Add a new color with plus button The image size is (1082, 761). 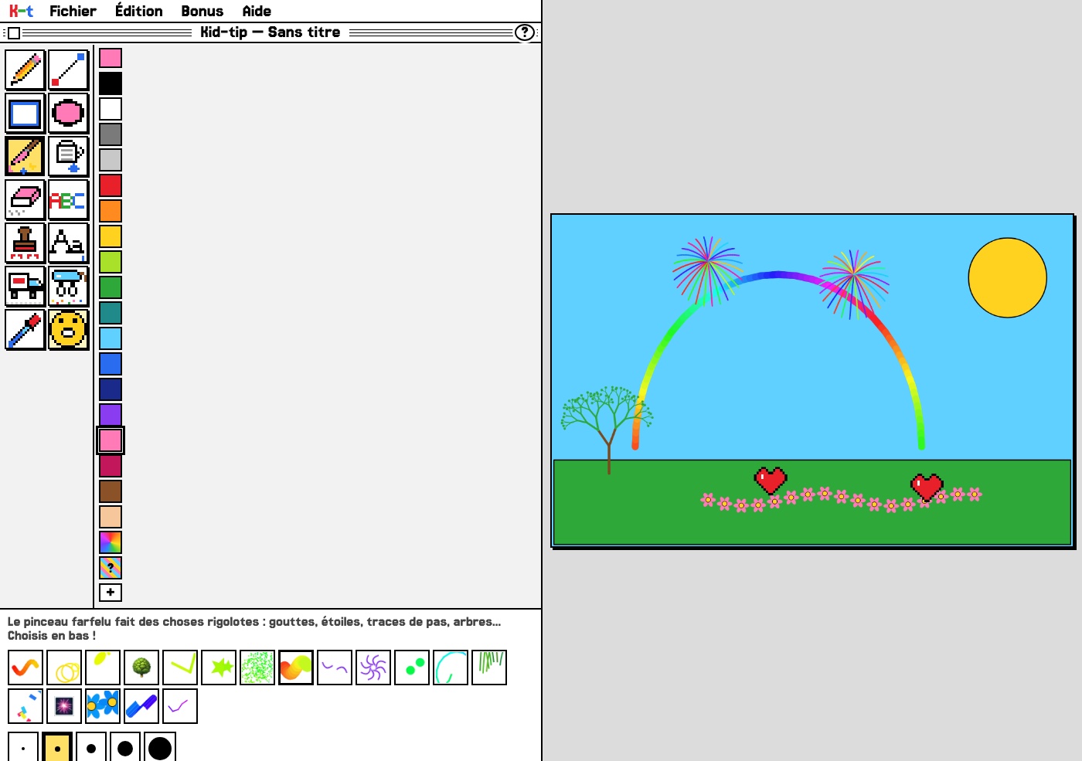click(111, 593)
